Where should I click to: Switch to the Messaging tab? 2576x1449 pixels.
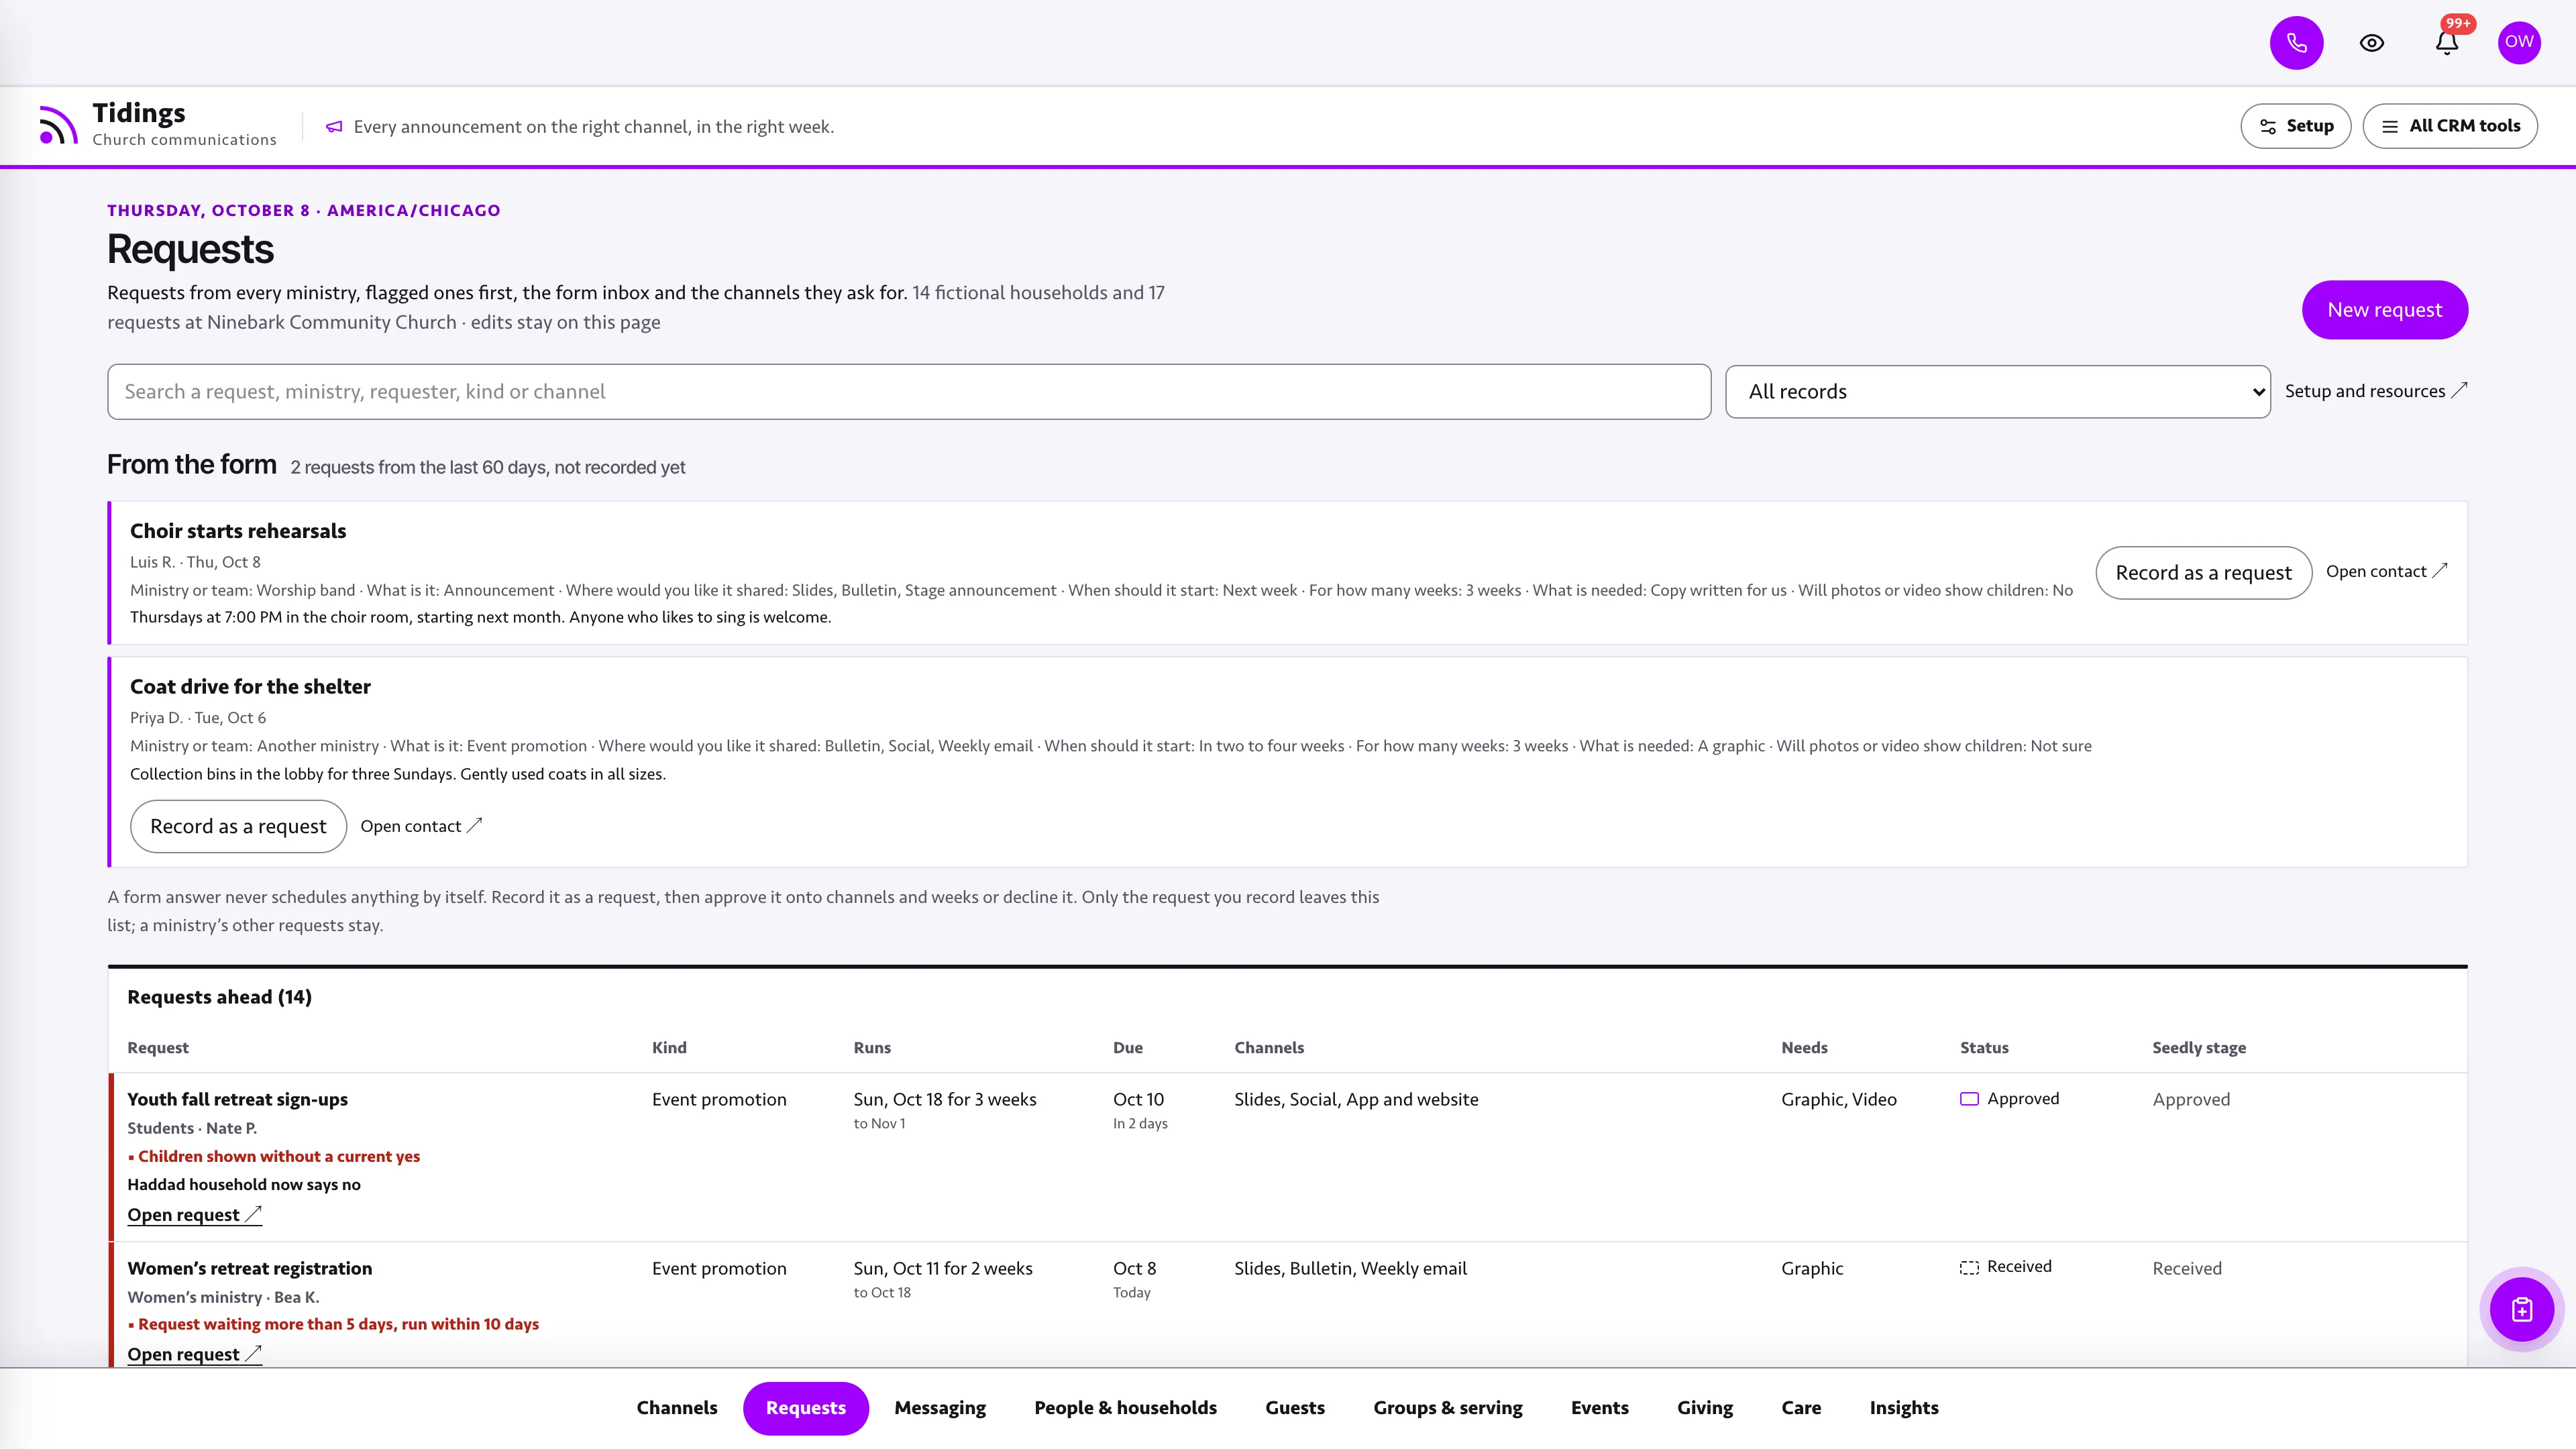pyautogui.click(x=940, y=1408)
